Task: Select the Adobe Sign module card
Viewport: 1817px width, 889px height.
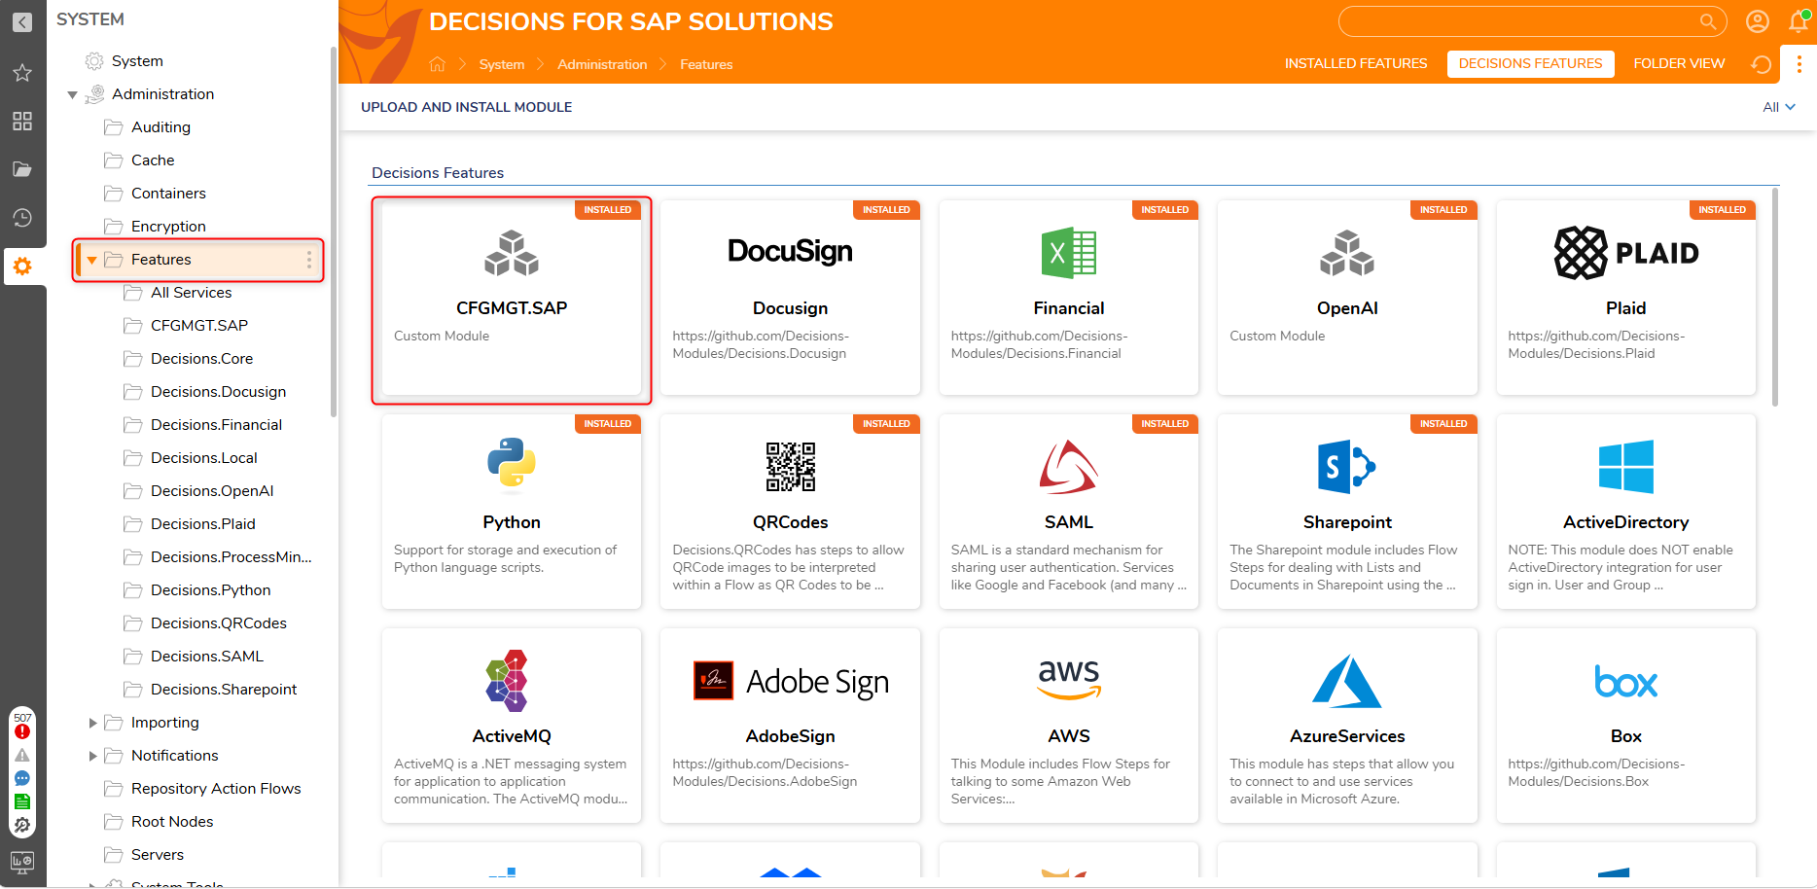Action: tap(790, 726)
